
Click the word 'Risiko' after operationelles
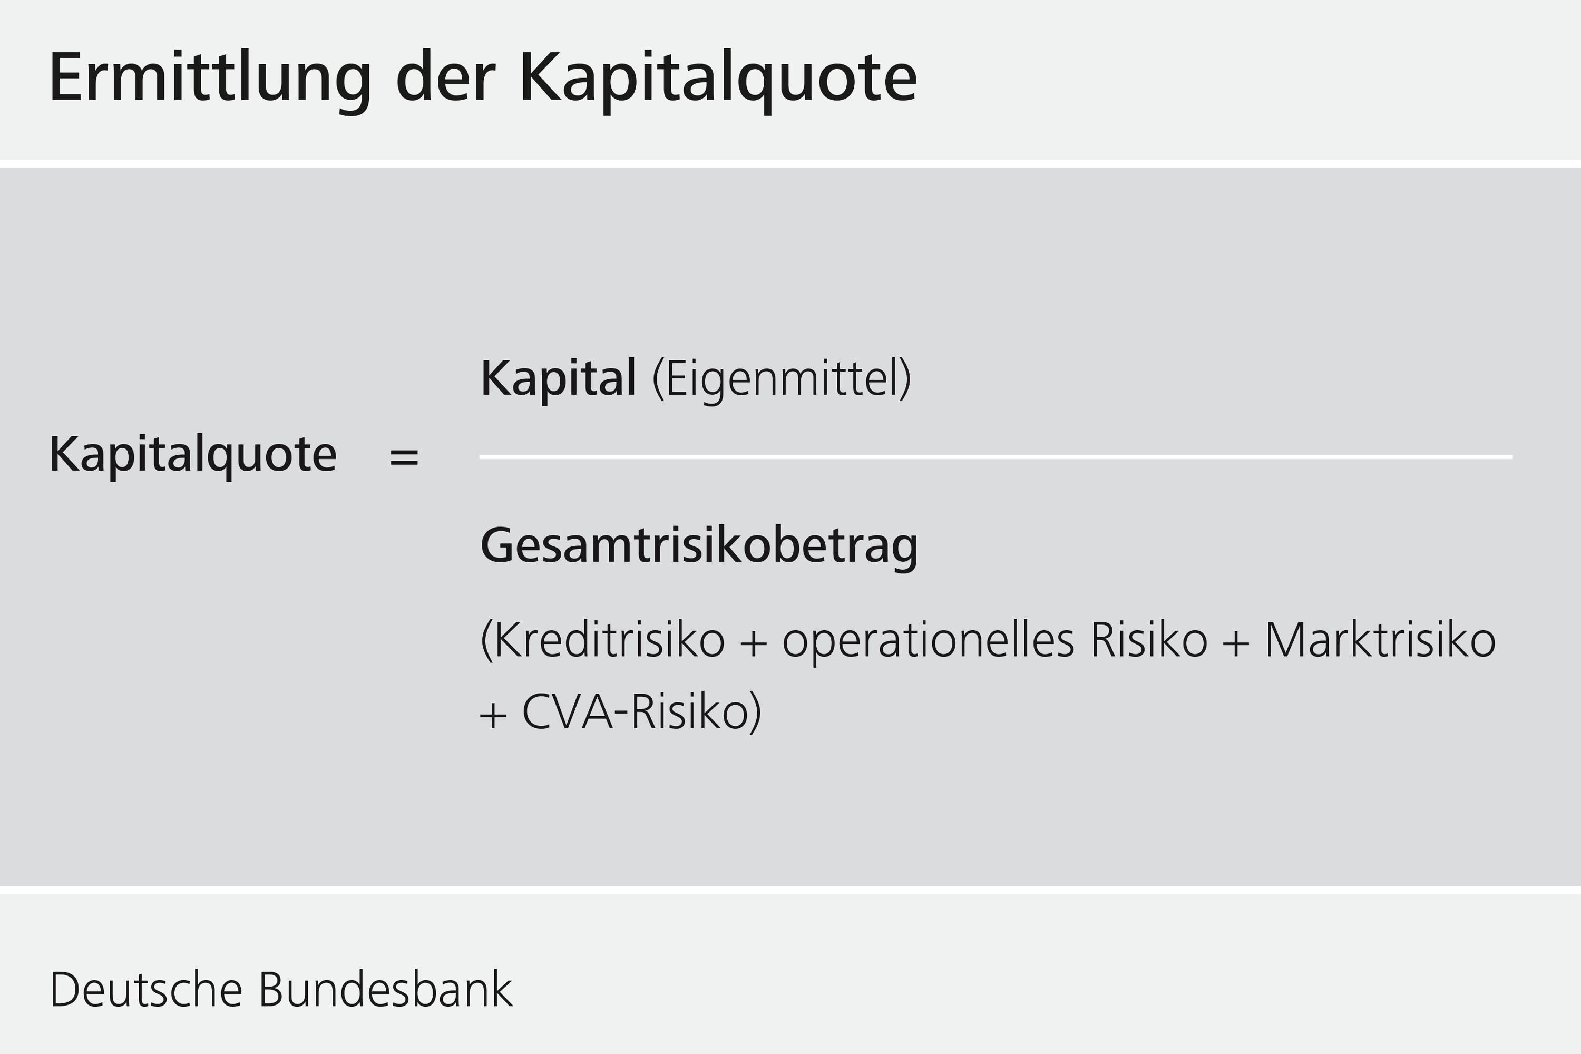coord(1149,640)
